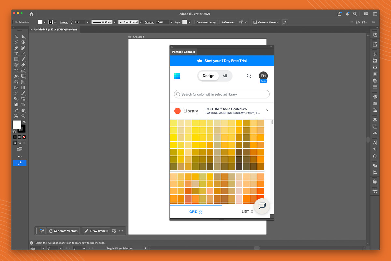The image size is (391, 261).
Task: Select the Zoom tool
Action: point(23,116)
